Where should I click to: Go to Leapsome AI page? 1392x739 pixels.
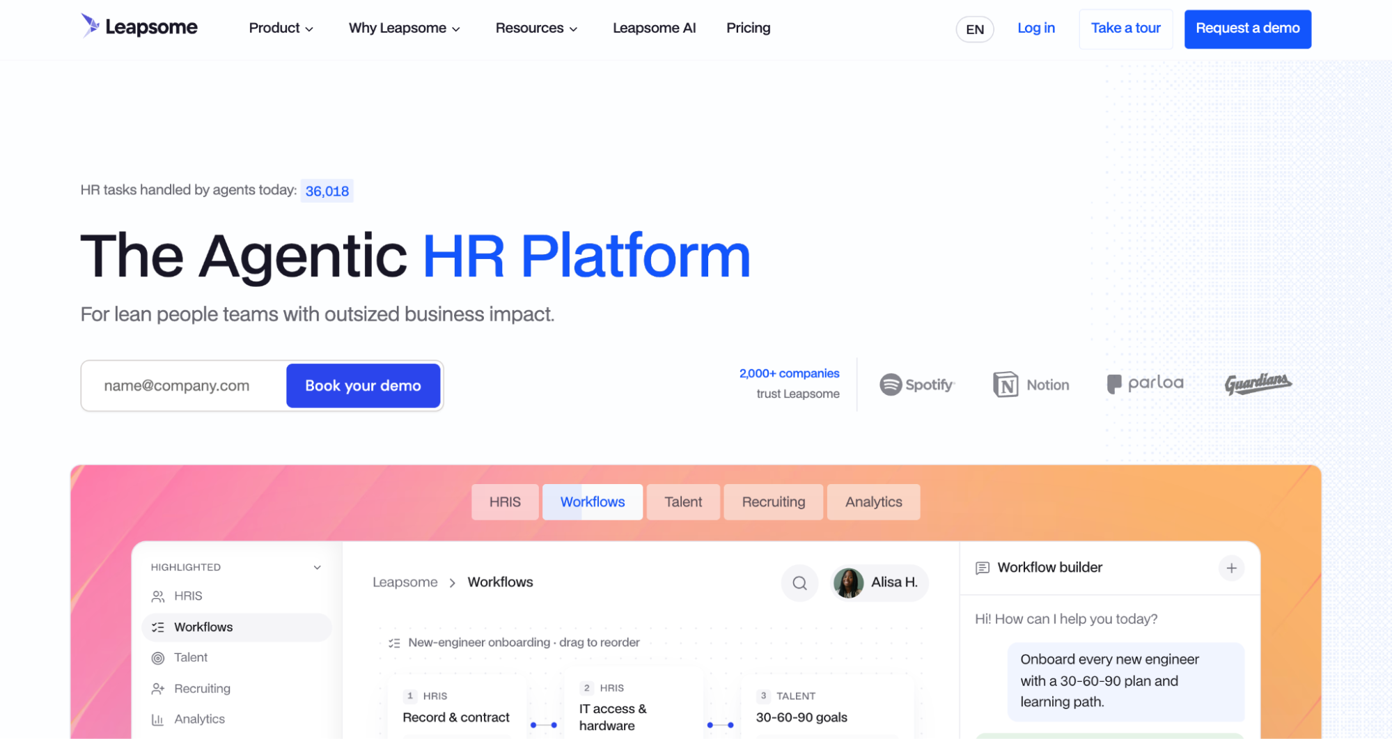tap(654, 28)
